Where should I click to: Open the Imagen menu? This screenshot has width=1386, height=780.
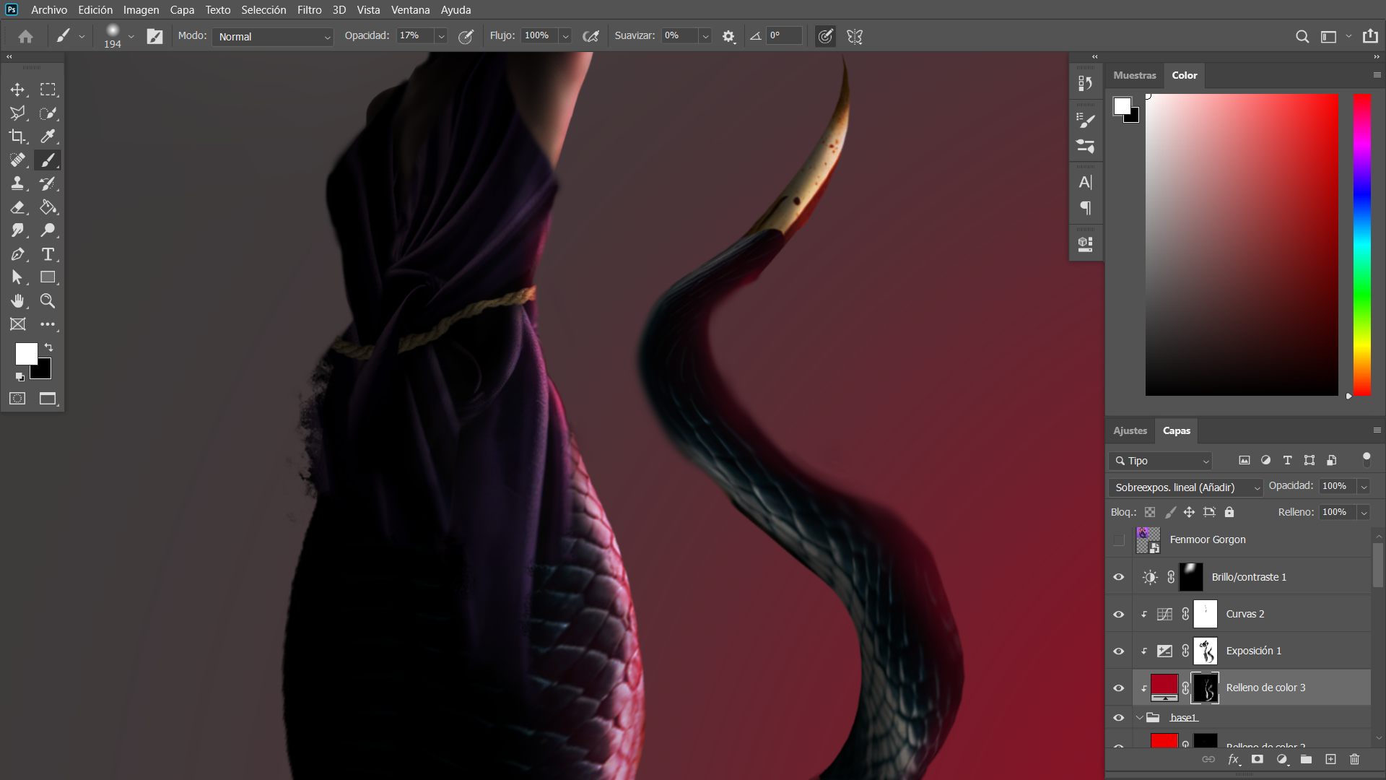coord(141,10)
